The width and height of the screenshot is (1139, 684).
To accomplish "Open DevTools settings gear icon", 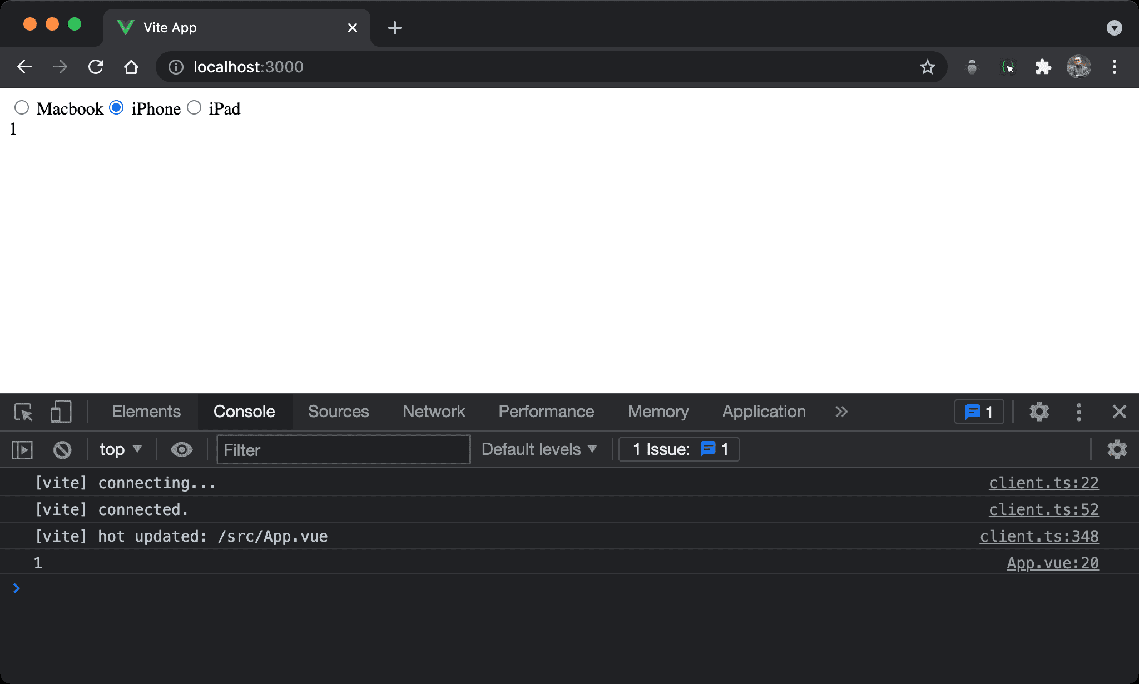I will coord(1039,412).
